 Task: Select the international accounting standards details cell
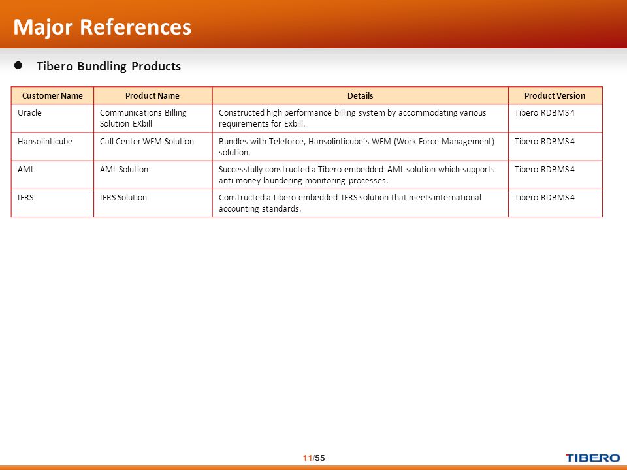[x=361, y=203]
